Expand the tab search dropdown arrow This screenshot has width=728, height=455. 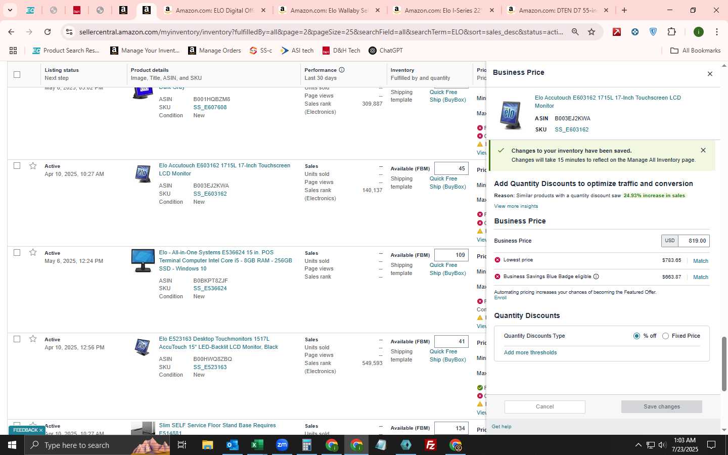(x=10, y=10)
